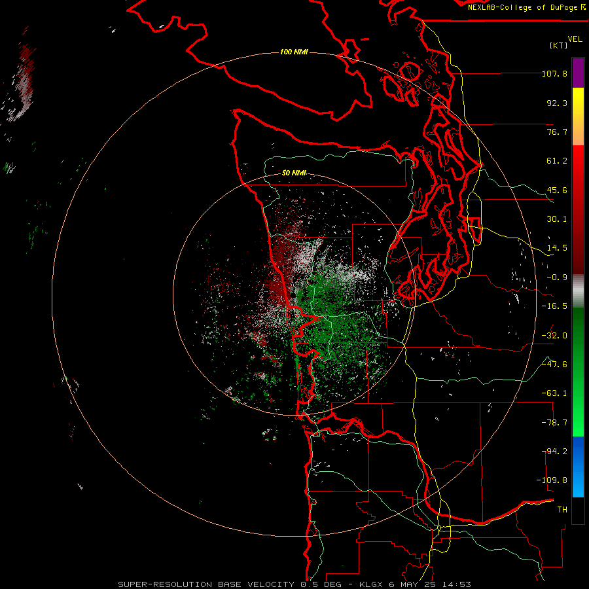Image resolution: width=589 pixels, height=589 pixels.
Task: Select the 76.7 legend value
Action: click(557, 132)
